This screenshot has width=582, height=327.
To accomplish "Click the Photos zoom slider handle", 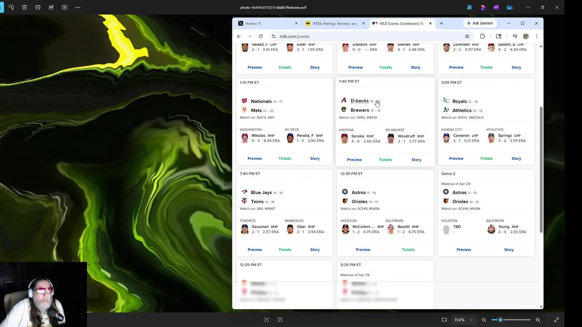I will click(x=500, y=320).
